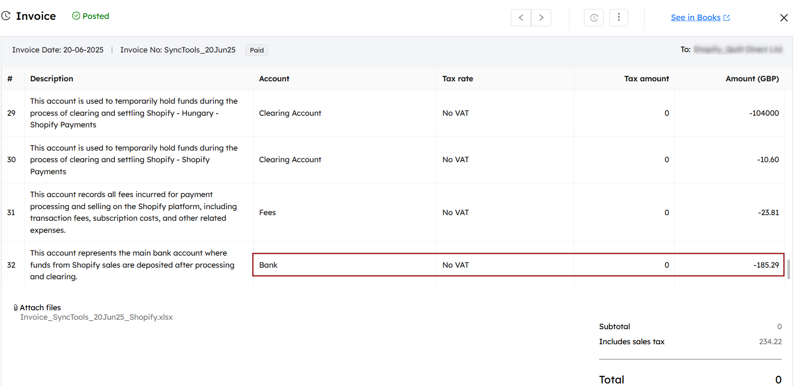Click the blurred To recipient name
The image size is (802, 386).
coord(737,50)
